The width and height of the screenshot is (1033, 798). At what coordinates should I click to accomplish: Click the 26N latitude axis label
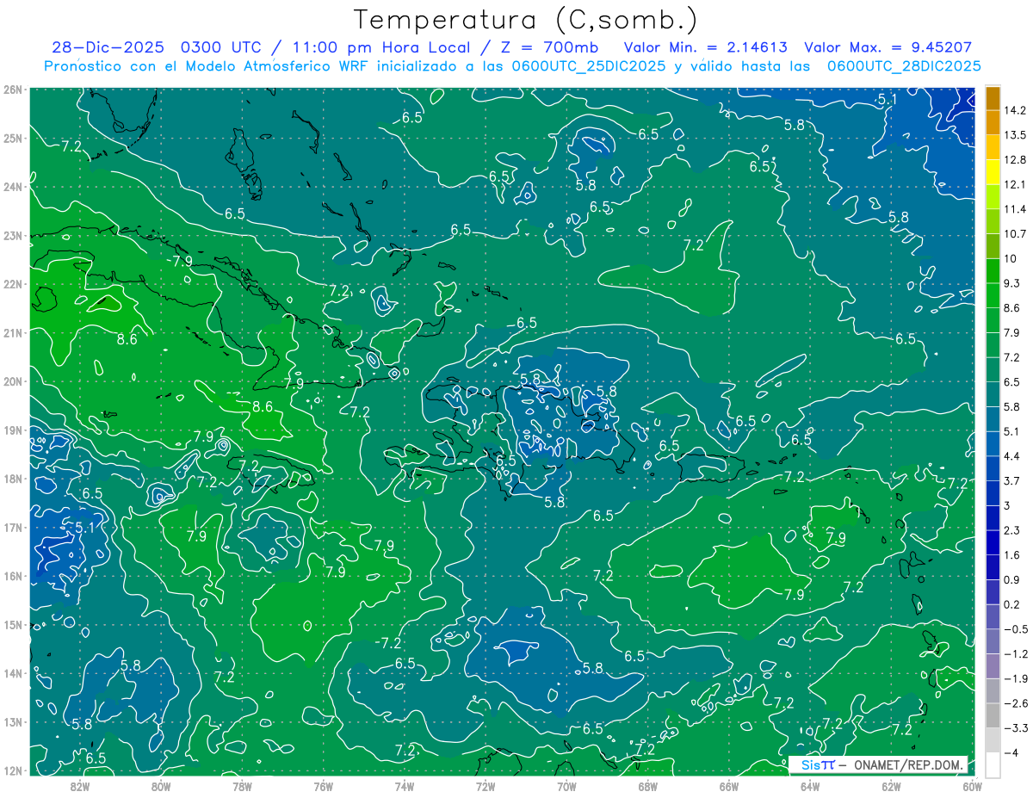click(12, 90)
